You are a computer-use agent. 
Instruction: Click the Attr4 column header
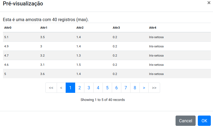click(153, 28)
